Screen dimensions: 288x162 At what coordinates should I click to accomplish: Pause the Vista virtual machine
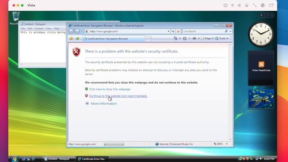tap(232, 5)
